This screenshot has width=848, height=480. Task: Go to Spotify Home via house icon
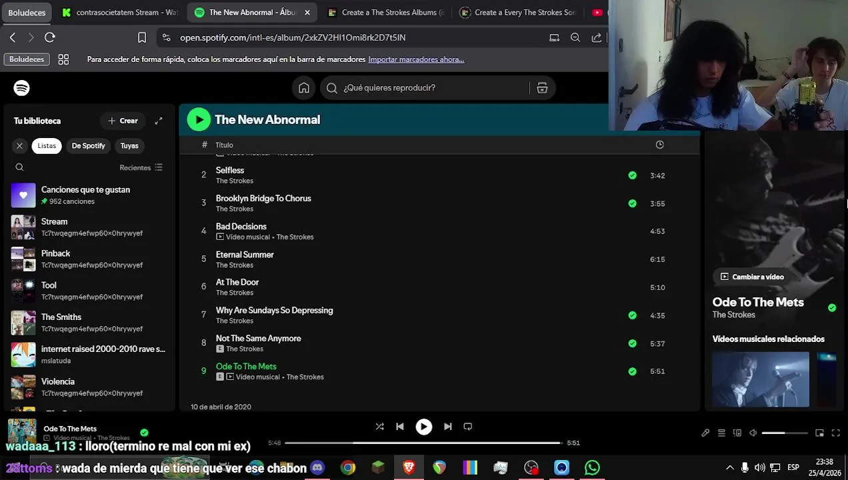click(304, 88)
